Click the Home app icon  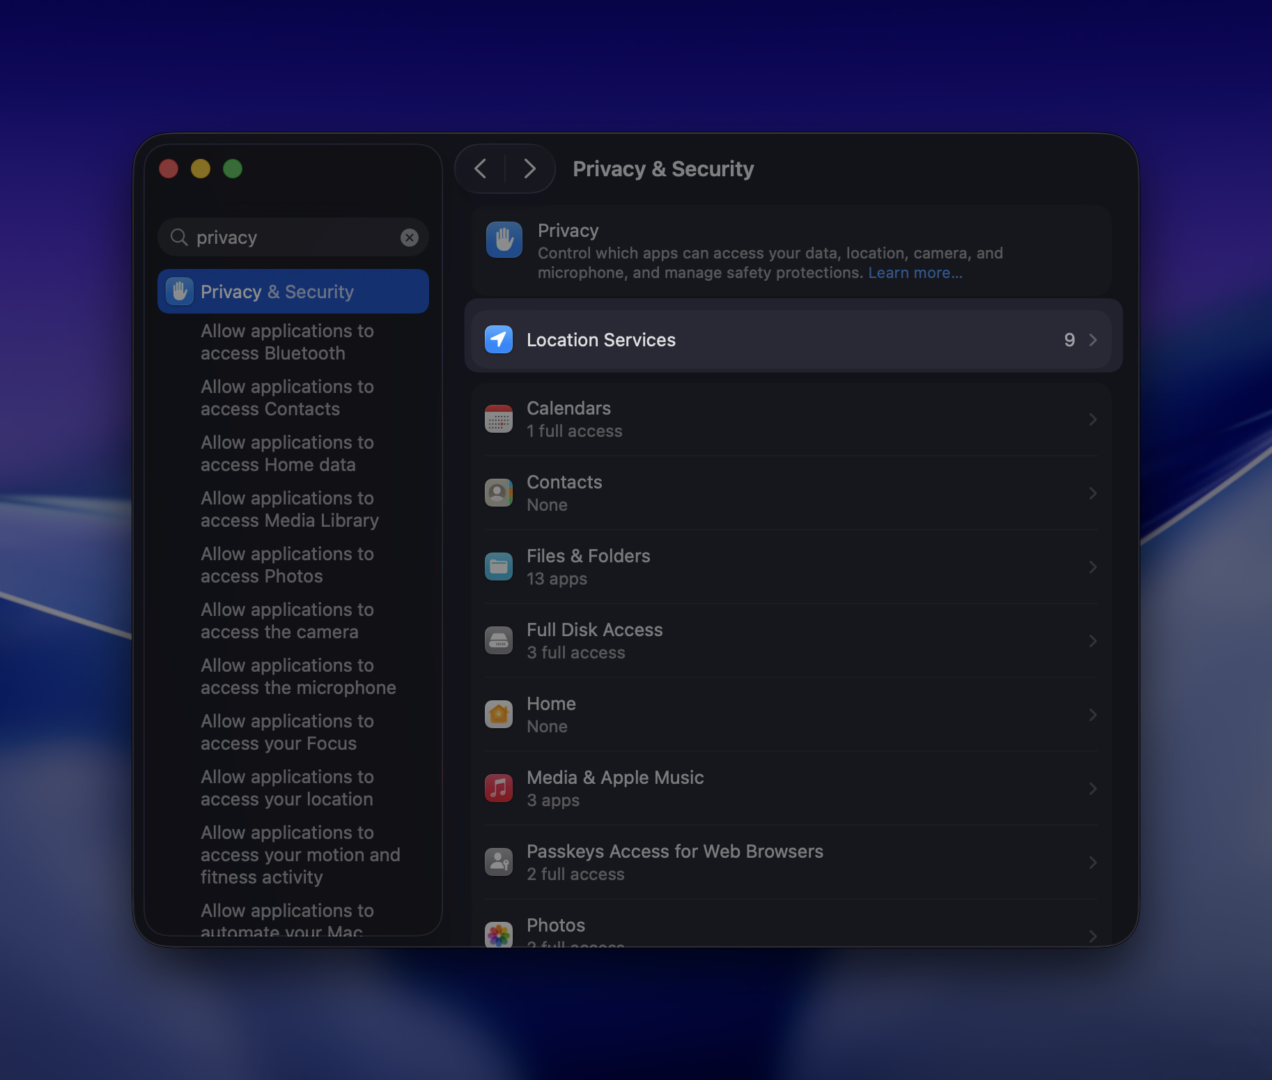point(499,715)
